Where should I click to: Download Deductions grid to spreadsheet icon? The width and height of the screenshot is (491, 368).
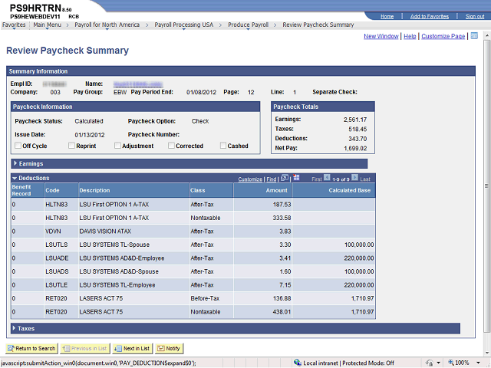(x=296, y=178)
